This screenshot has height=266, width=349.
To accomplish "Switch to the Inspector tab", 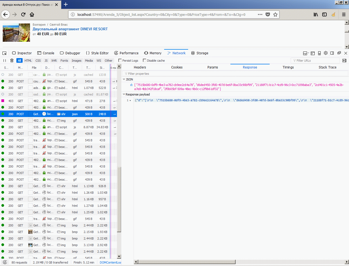I will tap(22, 53).
